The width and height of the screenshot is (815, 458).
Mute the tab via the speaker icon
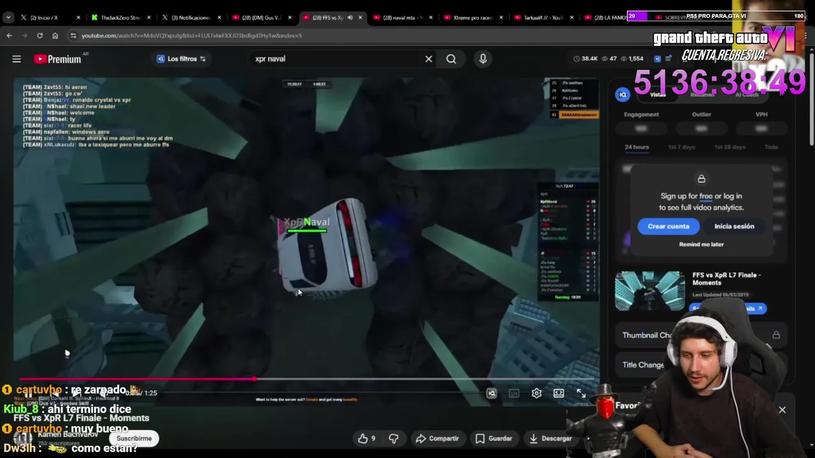click(350, 18)
